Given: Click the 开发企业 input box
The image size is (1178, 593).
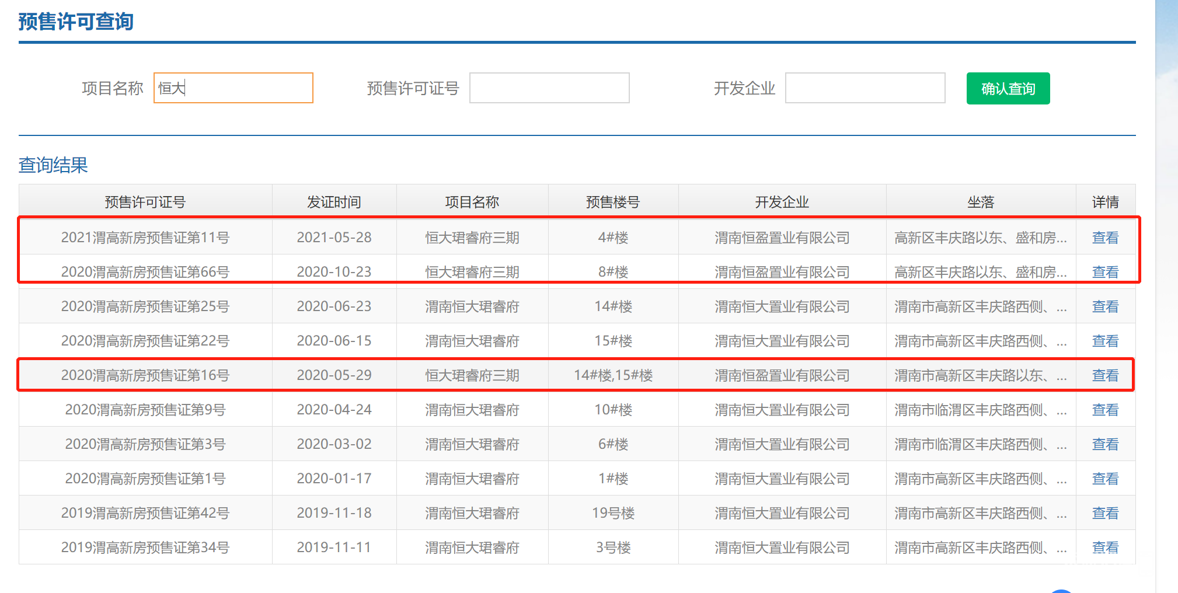Looking at the screenshot, I should click(865, 88).
